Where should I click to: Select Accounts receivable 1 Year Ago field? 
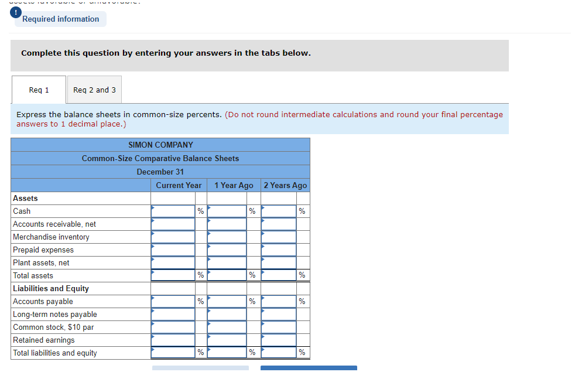[227, 224]
